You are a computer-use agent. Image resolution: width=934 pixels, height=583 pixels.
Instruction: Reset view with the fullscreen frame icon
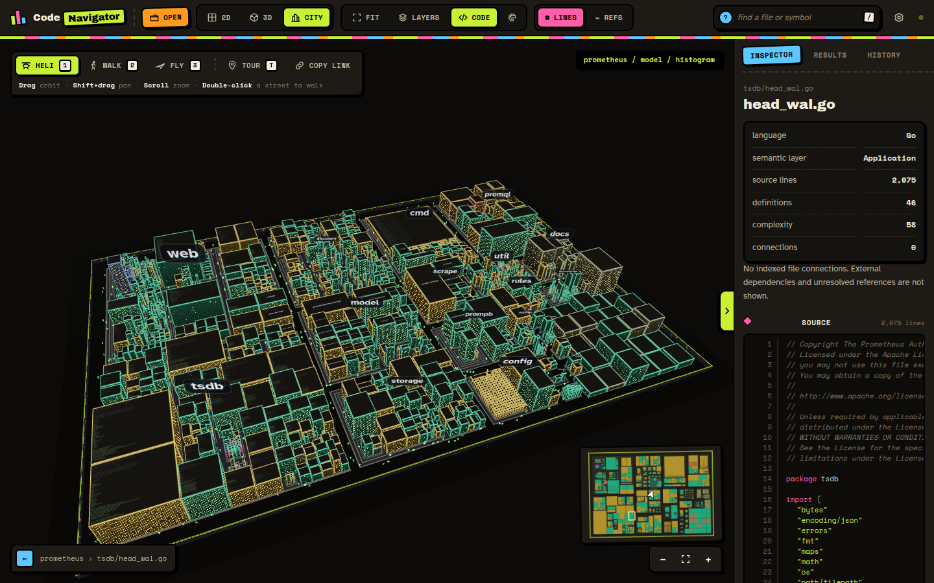click(686, 560)
